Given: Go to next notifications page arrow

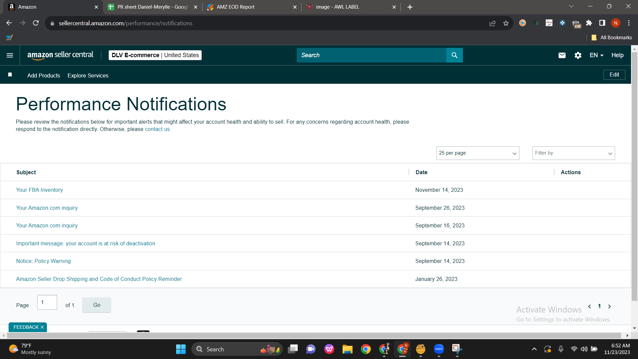Looking at the screenshot, I should [x=609, y=306].
